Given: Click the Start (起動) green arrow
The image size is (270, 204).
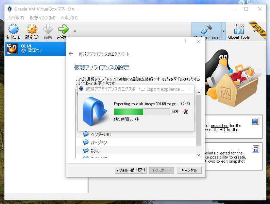Looking at the screenshot, I should [64, 29].
